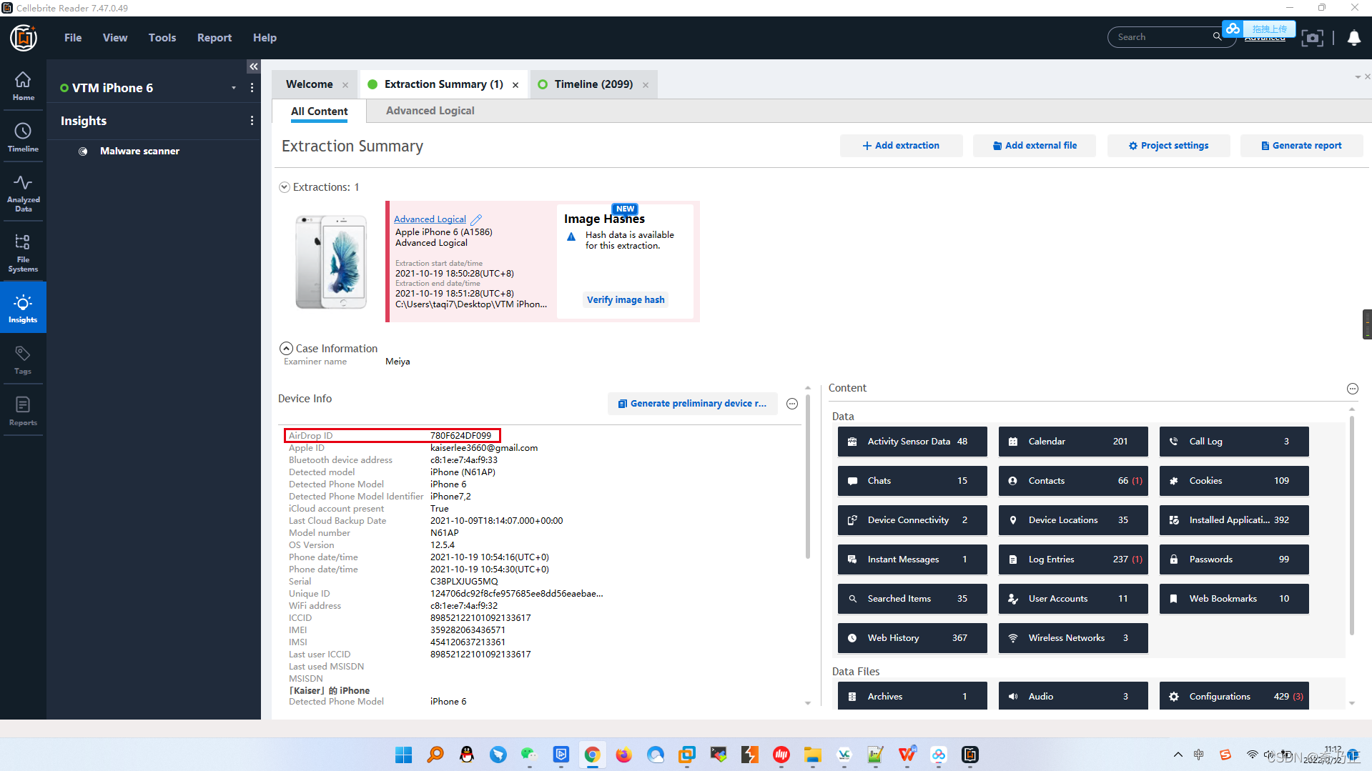Collapse the Extractions: 1 section
Viewport: 1372px width, 771px height.
tap(285, 187)
